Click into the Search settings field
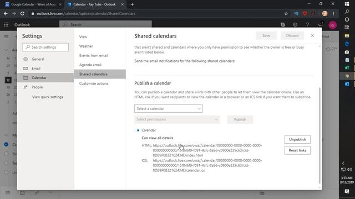The height and width of the screenshot is (199, 355). pos(45,47)
